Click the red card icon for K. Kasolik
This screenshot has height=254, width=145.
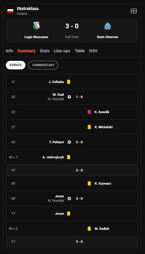pos(89,112)
